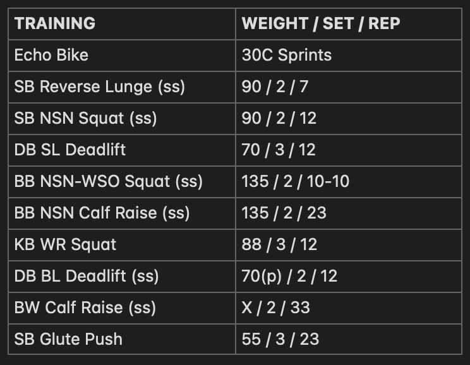This screenshot has width=470, height=365.
Task: Click the WEIGHT / SET / REP header
Action: [x=321, y=23]
